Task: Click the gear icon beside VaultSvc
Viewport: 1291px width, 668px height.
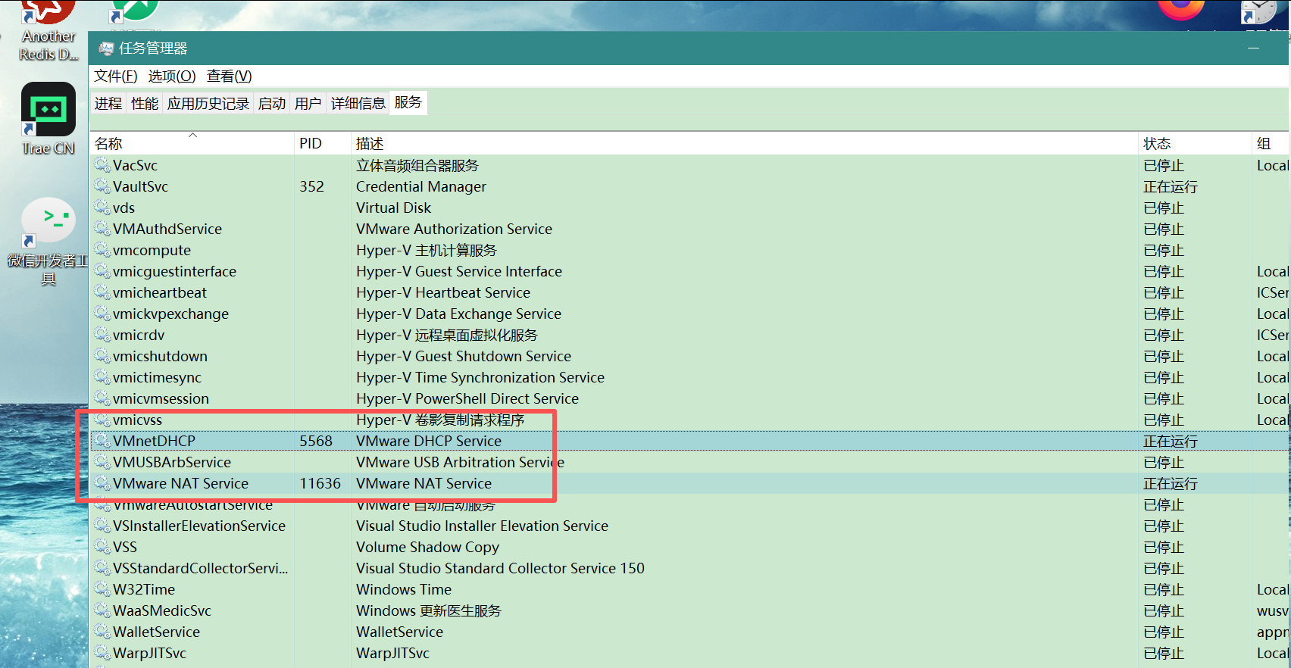Action: pyautogui.click(x=102, y=186)
